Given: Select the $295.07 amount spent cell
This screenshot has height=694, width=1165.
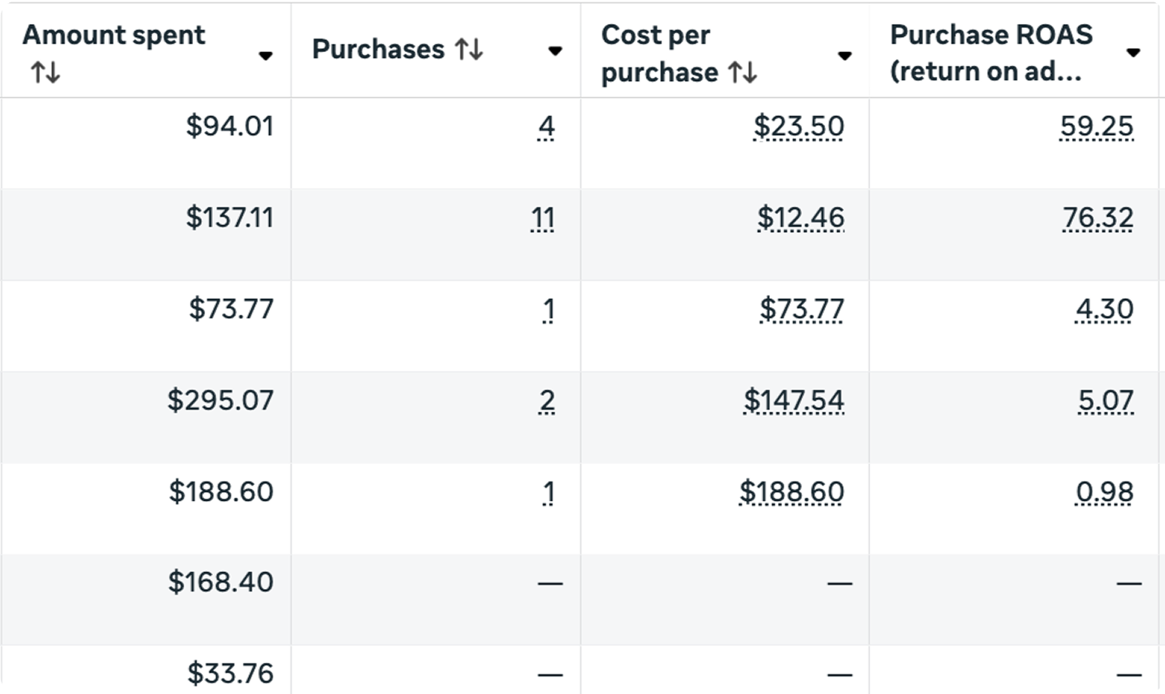Looking at the screenshot, I should click(x=220, y=400).
